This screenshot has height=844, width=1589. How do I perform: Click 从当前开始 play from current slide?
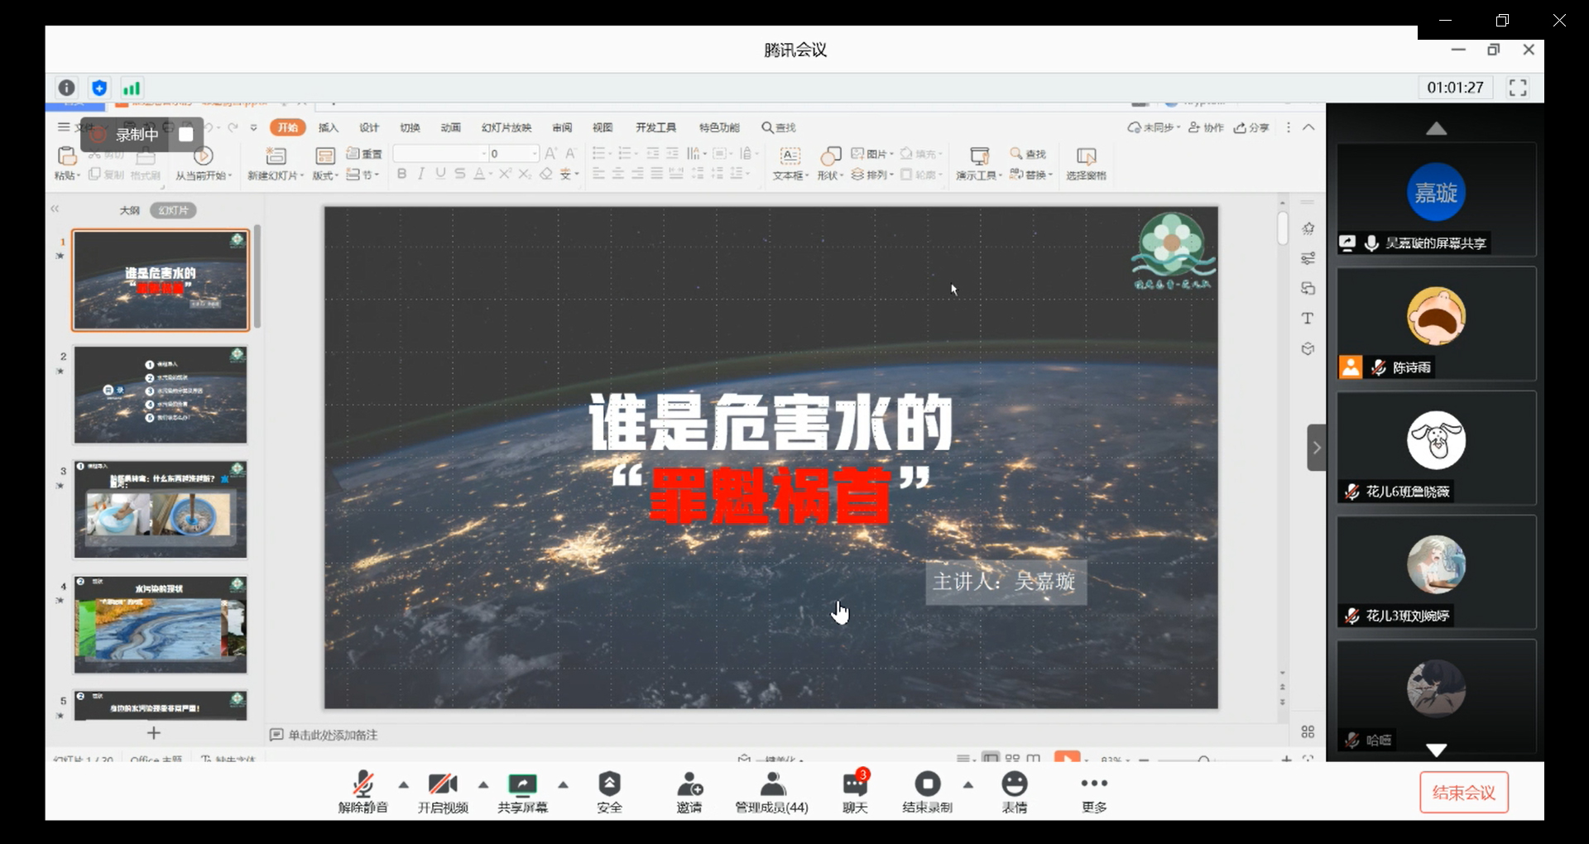pyautogui.click(x=204, y=163)
